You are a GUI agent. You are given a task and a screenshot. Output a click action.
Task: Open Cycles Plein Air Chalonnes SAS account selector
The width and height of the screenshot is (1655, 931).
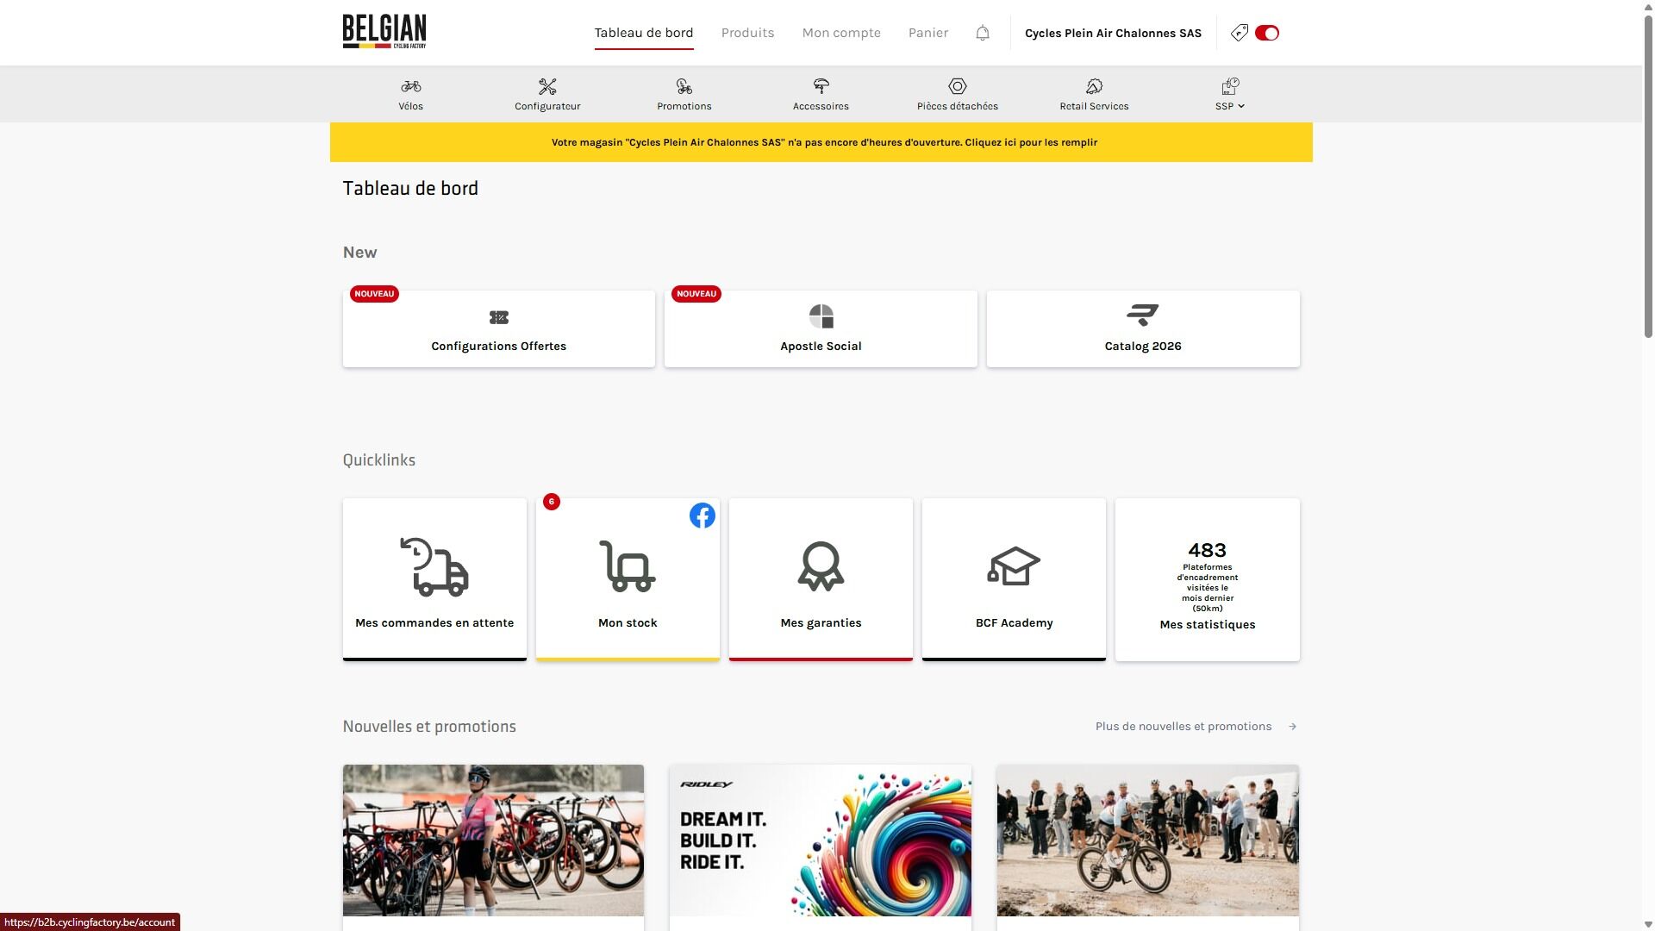coord(1113,33)
